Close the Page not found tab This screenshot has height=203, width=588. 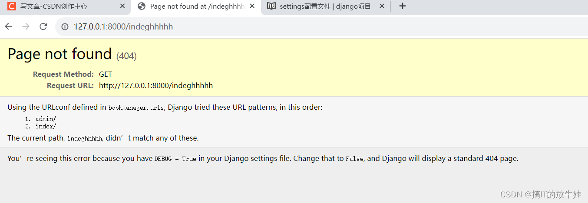[252, 6]
